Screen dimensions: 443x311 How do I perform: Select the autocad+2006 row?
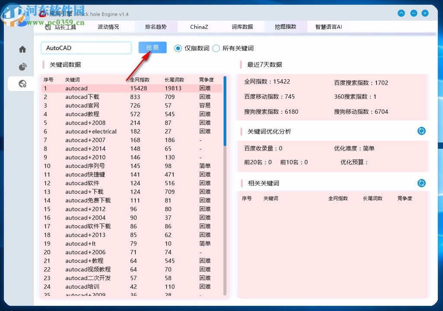click(x=132, y=252)
